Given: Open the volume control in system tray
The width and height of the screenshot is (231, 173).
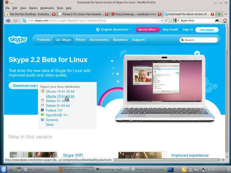Looking at the screenshot, I should [196, 170].
